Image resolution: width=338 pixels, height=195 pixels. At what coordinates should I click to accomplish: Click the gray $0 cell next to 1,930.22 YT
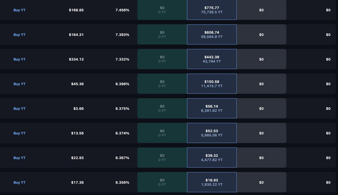261,182
